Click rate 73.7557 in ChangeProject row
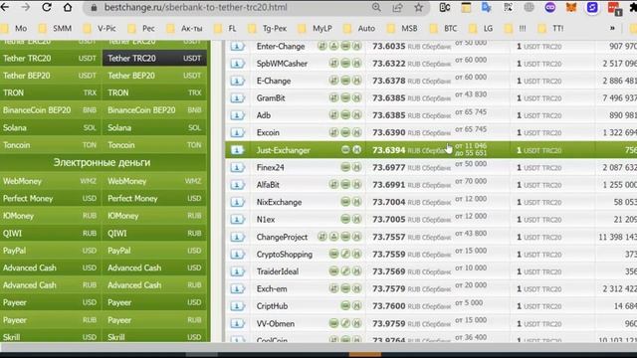Screen dimensions: 637x358 pyautogui.click(x=389, y=237)
